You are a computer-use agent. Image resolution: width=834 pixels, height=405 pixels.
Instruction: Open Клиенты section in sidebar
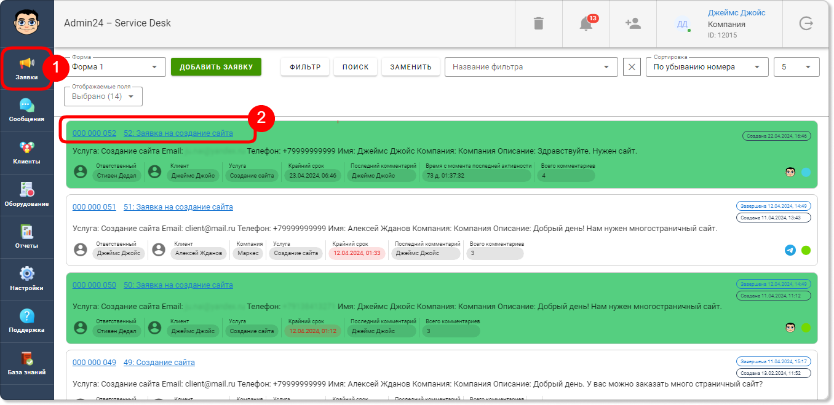pos(26,154)
